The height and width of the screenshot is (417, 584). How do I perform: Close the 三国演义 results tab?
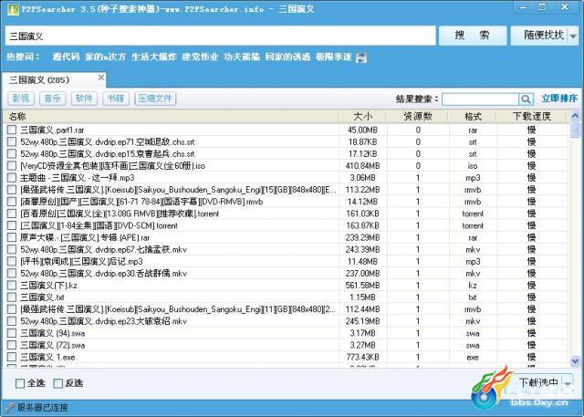(101, 78)
